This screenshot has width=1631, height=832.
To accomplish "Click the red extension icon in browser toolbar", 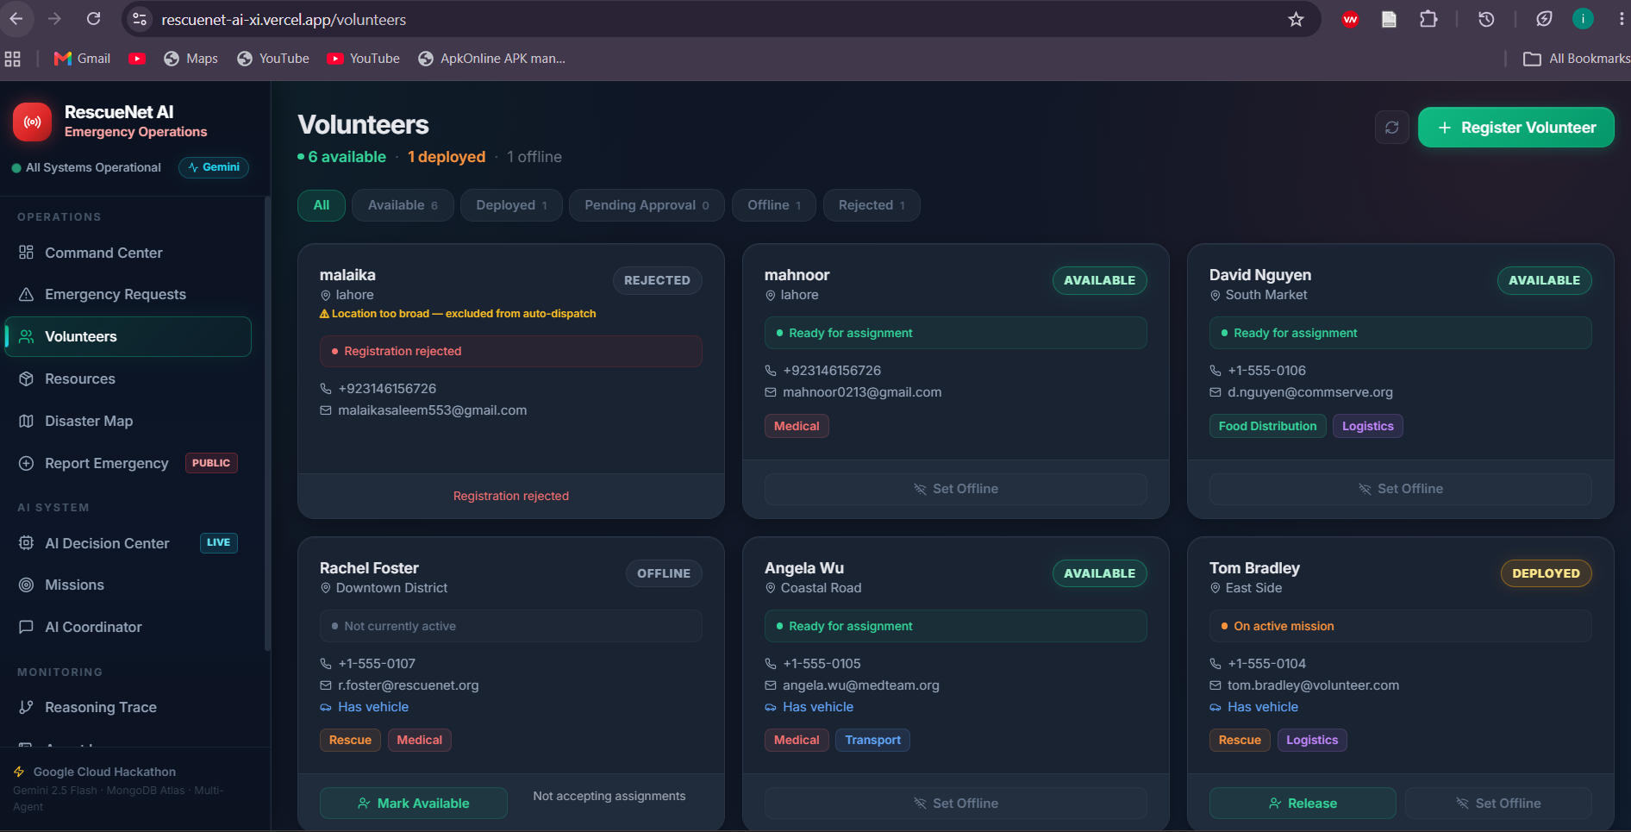I will pos(1350,19).
